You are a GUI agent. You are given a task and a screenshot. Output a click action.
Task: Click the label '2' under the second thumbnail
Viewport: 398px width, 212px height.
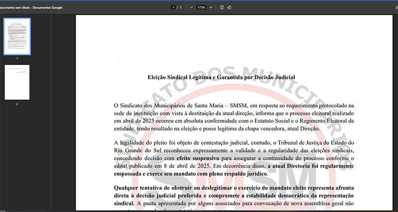click(17, 104)
